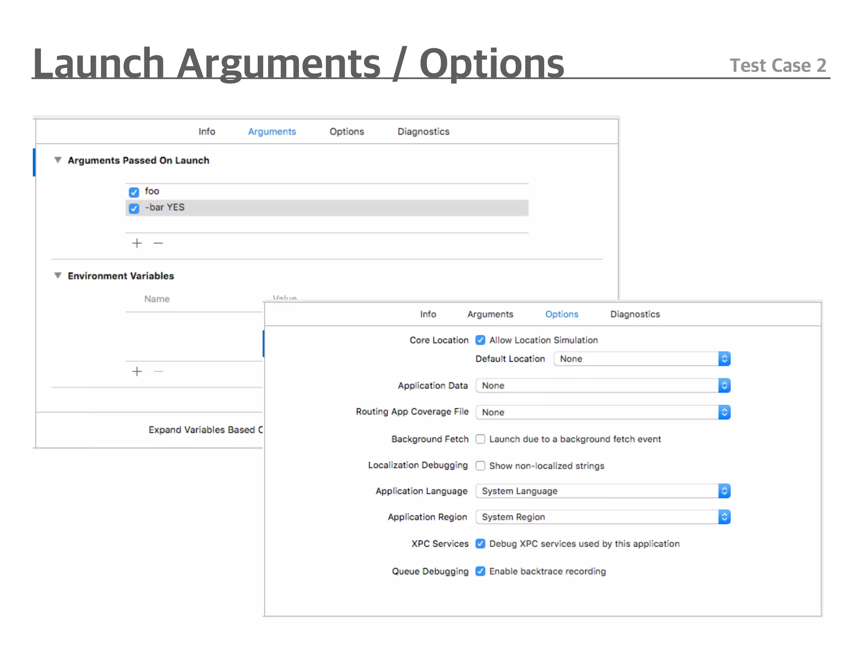The width and height of the screenshot is (862, 646).
Task: Uncheck the foo launch argument
Action: [x=134, y=192]
